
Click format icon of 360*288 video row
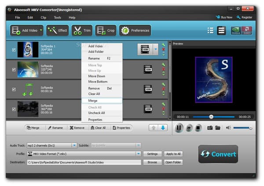click(148, 109)
